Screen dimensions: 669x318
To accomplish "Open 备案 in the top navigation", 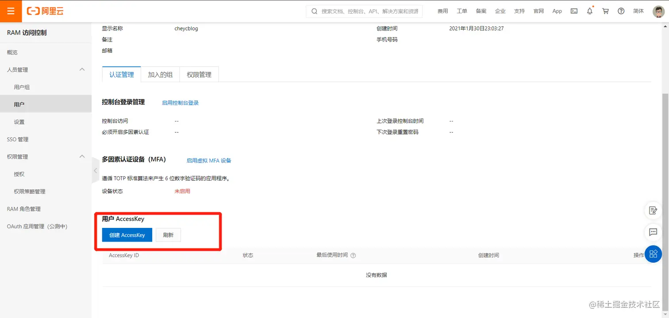I will pyautogui.click(x=481, y=11).
